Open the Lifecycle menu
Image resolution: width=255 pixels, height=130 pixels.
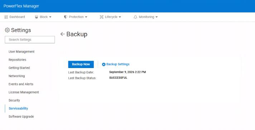pos(110,17)
